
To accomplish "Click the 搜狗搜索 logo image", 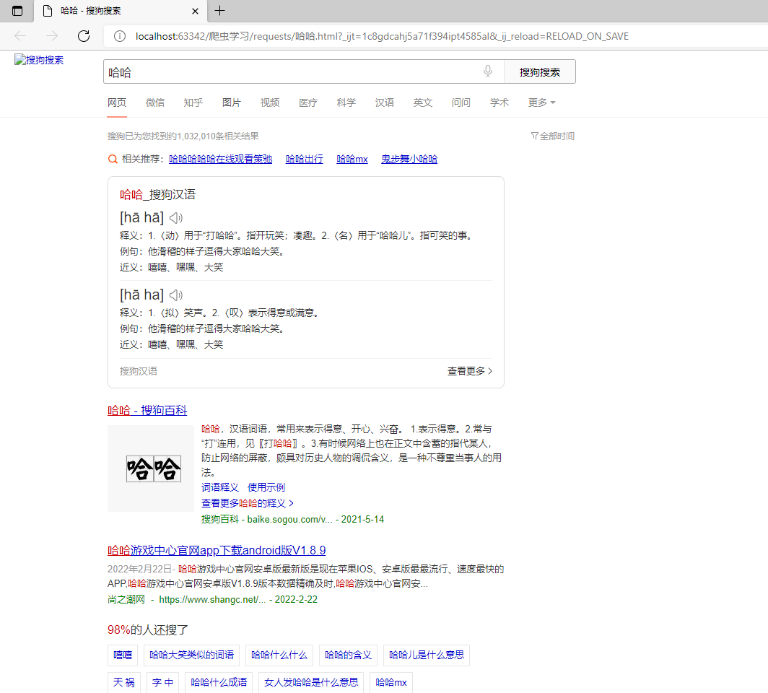I will click(39, 60).
